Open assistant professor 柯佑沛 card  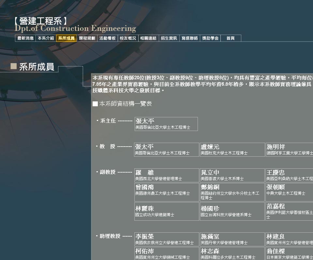[x=167, y=253]
